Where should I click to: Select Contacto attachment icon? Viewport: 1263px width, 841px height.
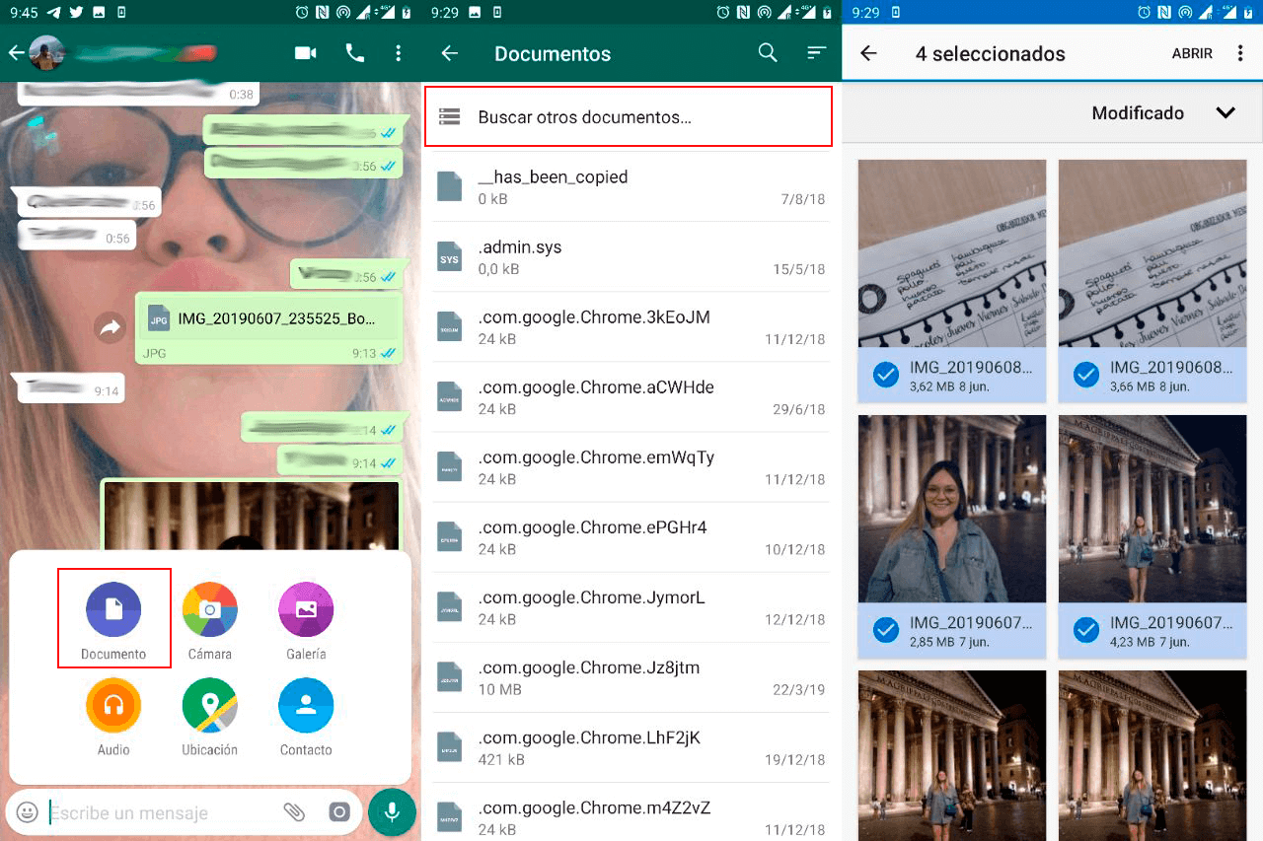[x=306, y=705]
